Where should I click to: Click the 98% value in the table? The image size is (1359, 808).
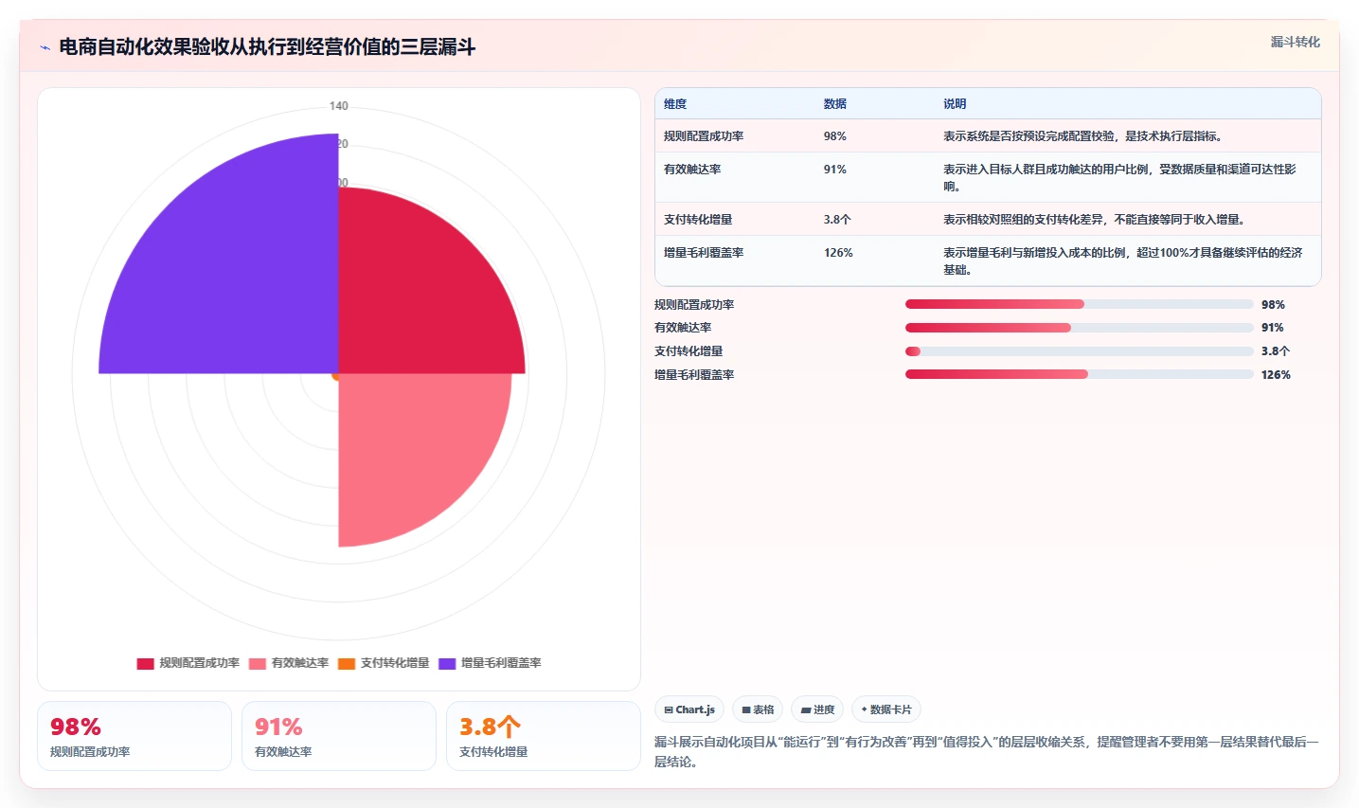[x=835, y=136]
